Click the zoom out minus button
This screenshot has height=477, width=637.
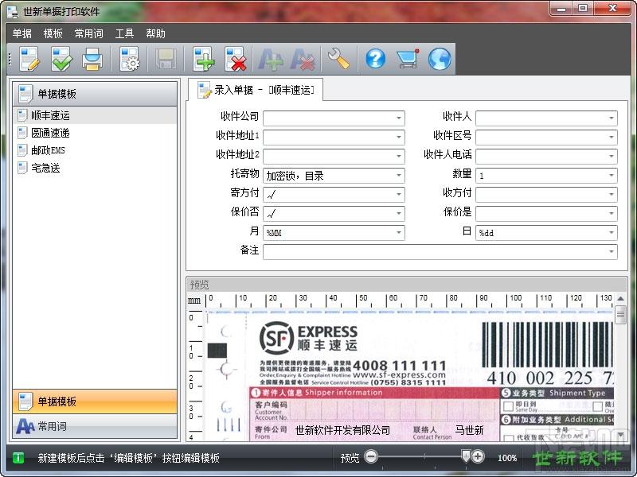tap(370, 456)
